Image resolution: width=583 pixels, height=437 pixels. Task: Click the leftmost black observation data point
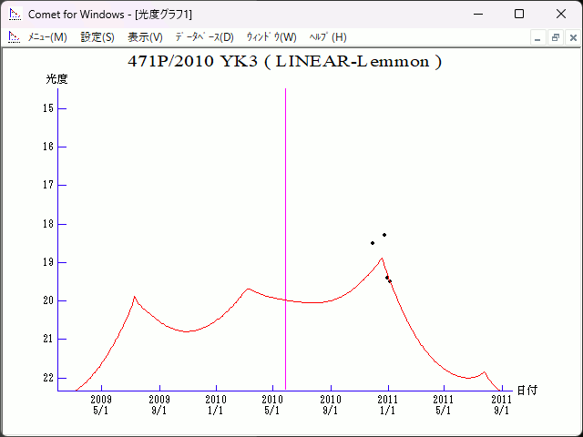tap(373, 243)
